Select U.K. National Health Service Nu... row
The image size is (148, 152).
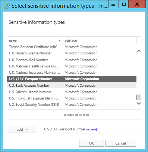[72, 66]
